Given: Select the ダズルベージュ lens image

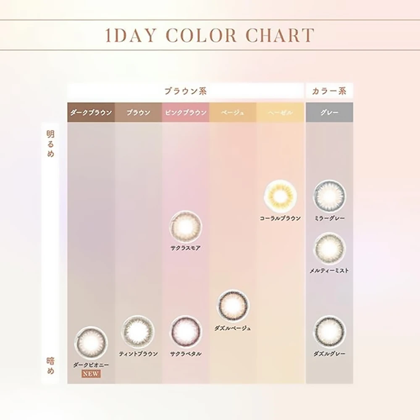Looking at the screenshot, I should tap(233, 305).
